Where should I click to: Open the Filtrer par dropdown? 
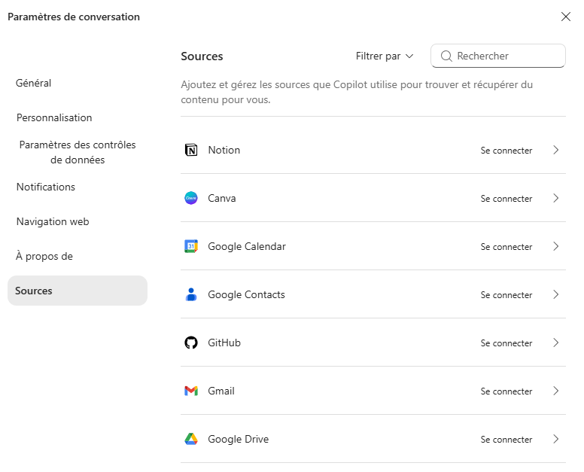click(385, 56)
